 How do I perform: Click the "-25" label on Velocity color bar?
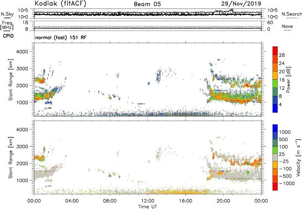[284, 161]
